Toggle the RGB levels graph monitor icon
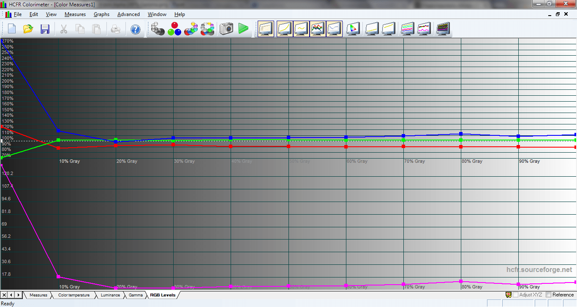This screenshot has width=577, height=307. (x=318, y=29)
